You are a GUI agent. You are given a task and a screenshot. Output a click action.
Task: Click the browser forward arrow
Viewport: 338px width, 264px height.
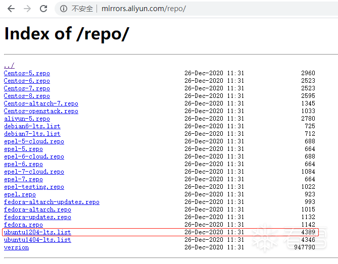tap(27, 9)
